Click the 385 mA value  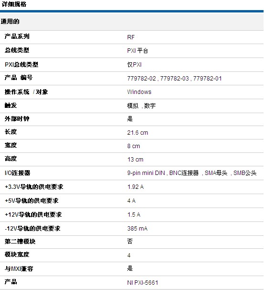137,229
